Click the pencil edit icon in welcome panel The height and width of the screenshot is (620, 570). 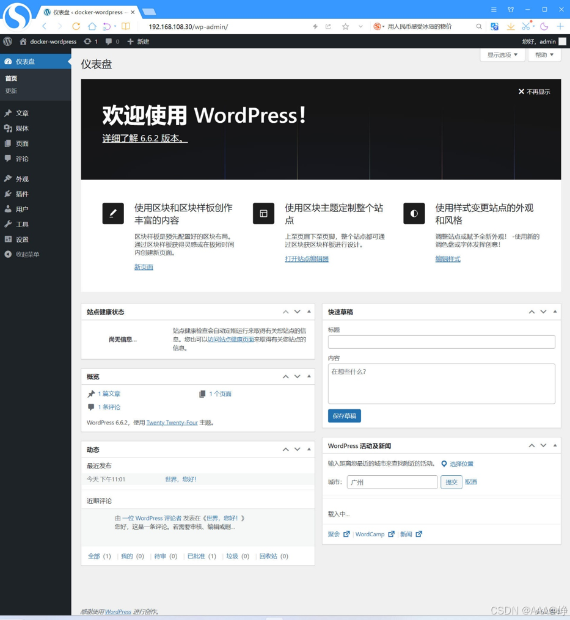tap(113, 214)
